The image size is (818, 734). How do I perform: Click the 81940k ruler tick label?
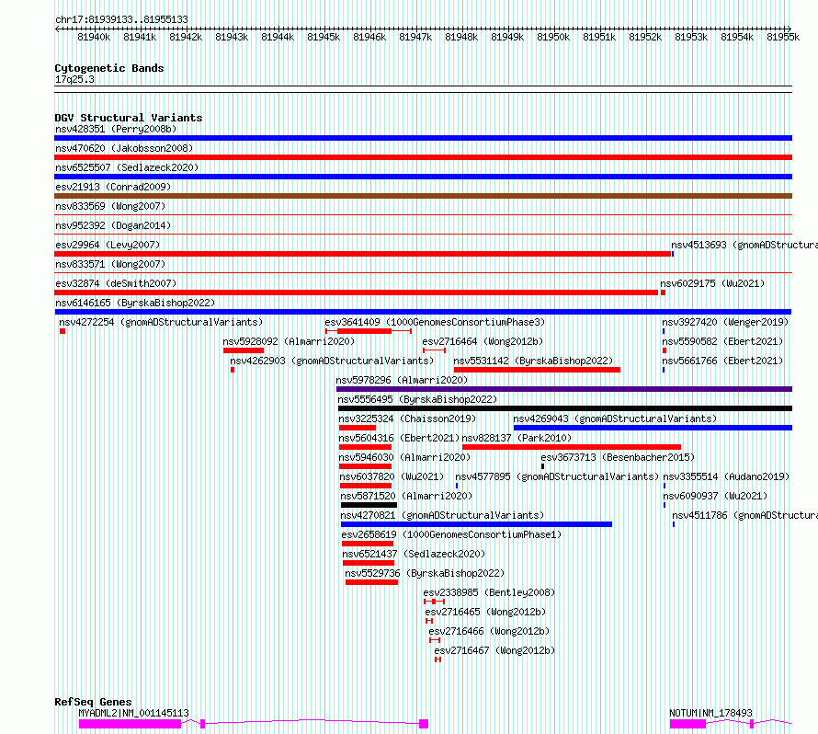94,37
